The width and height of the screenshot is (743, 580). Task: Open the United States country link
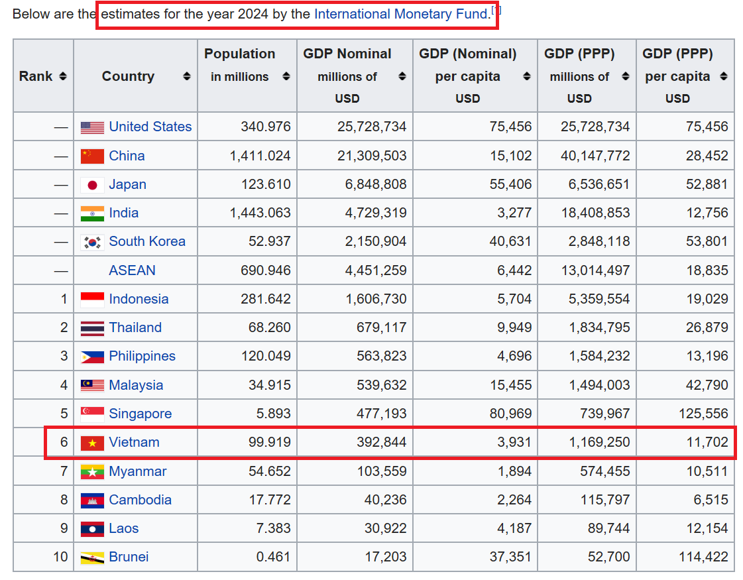(150, 127)
